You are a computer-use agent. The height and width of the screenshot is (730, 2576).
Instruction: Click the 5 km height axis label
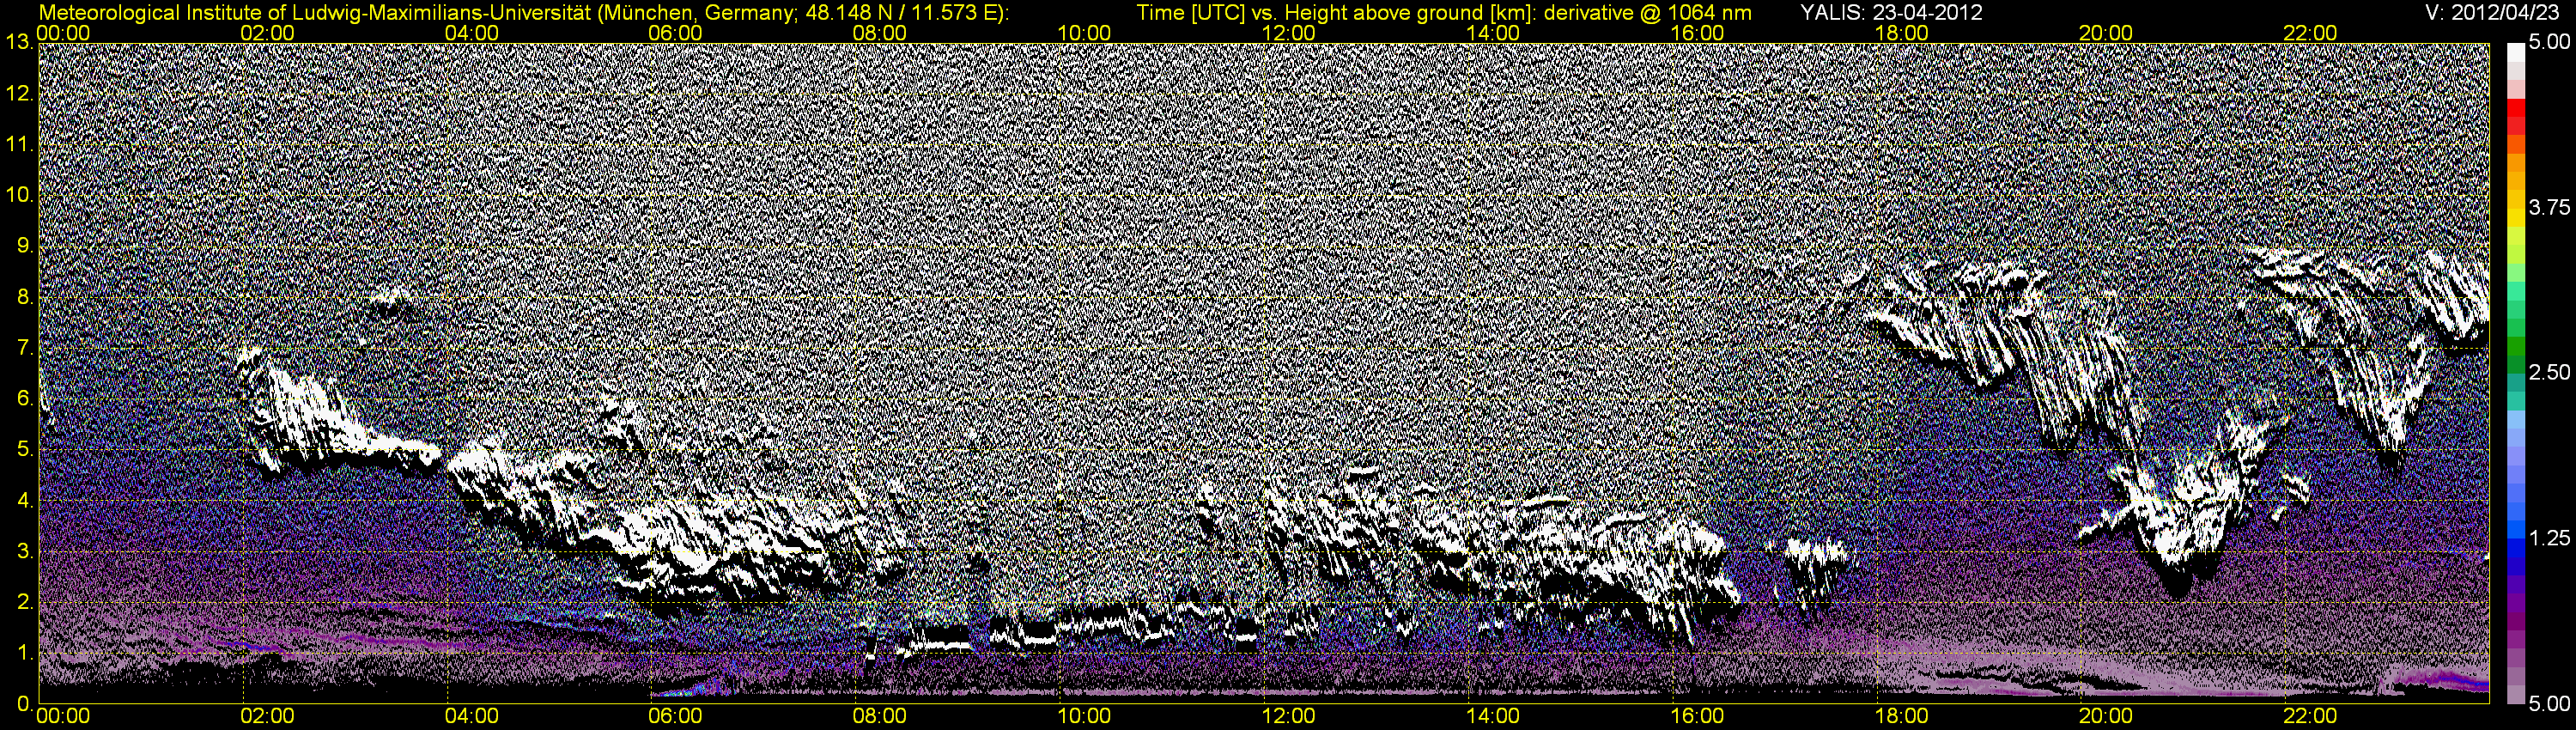(24, 450)
